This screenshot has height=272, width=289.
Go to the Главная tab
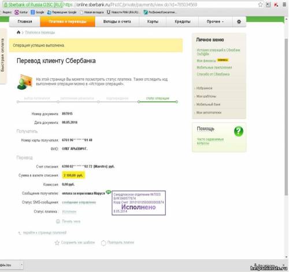point(25,21)
